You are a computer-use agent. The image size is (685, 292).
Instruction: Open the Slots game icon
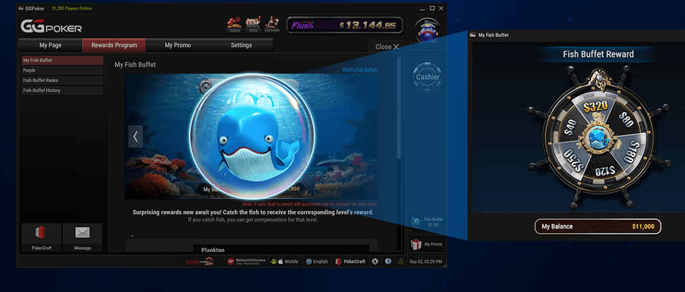[254, 25]
